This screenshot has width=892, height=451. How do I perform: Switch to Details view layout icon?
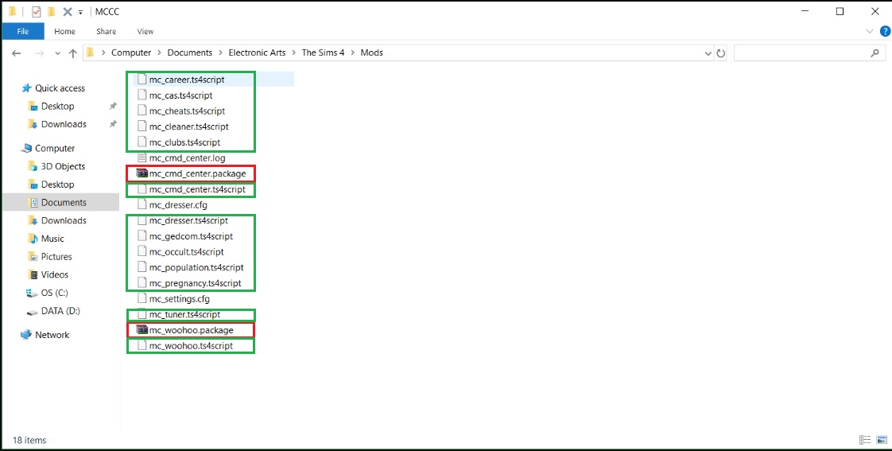click(865, 440)
